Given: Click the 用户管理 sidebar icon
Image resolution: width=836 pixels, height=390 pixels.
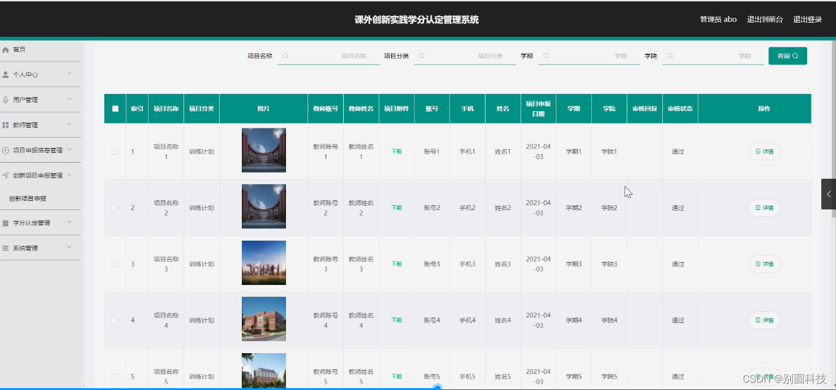Looking at the screenshot, I should click(6, 99).
